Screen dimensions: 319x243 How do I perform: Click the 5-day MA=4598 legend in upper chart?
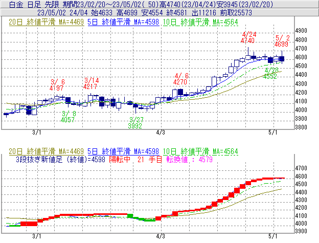[123, 22]
